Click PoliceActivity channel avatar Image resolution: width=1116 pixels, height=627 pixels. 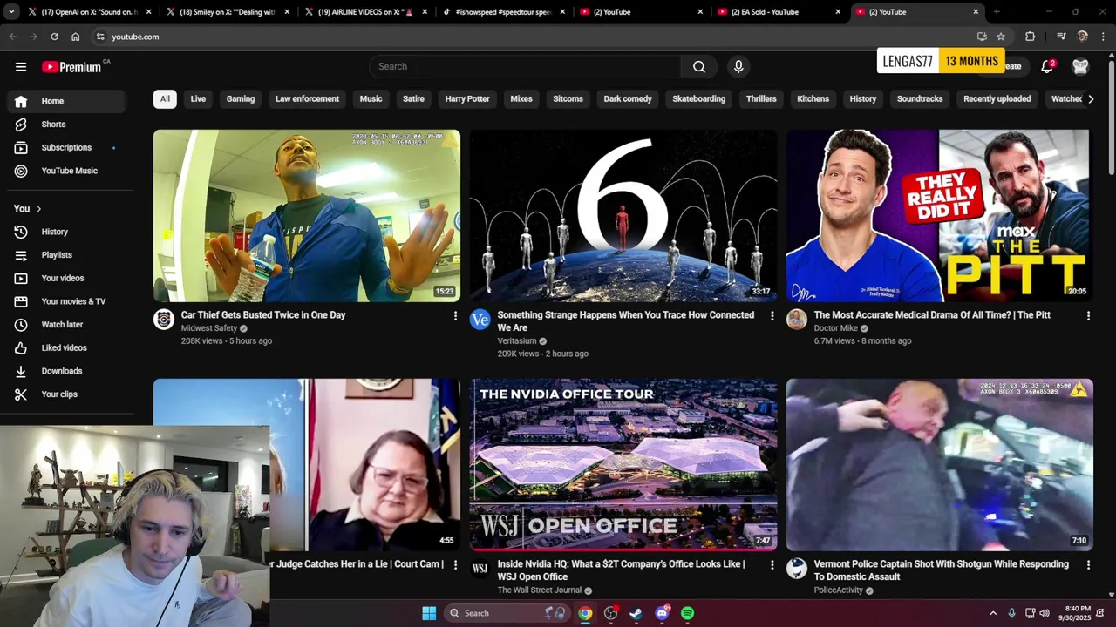click(x=797, y=569)
